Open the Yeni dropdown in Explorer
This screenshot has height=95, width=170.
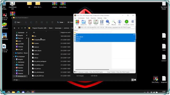pos(18,22)
